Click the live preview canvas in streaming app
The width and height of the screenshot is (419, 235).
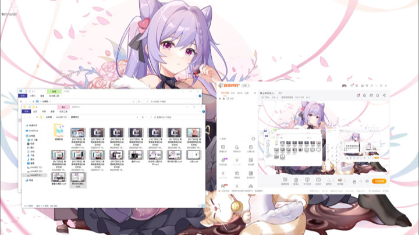[324, 137]
